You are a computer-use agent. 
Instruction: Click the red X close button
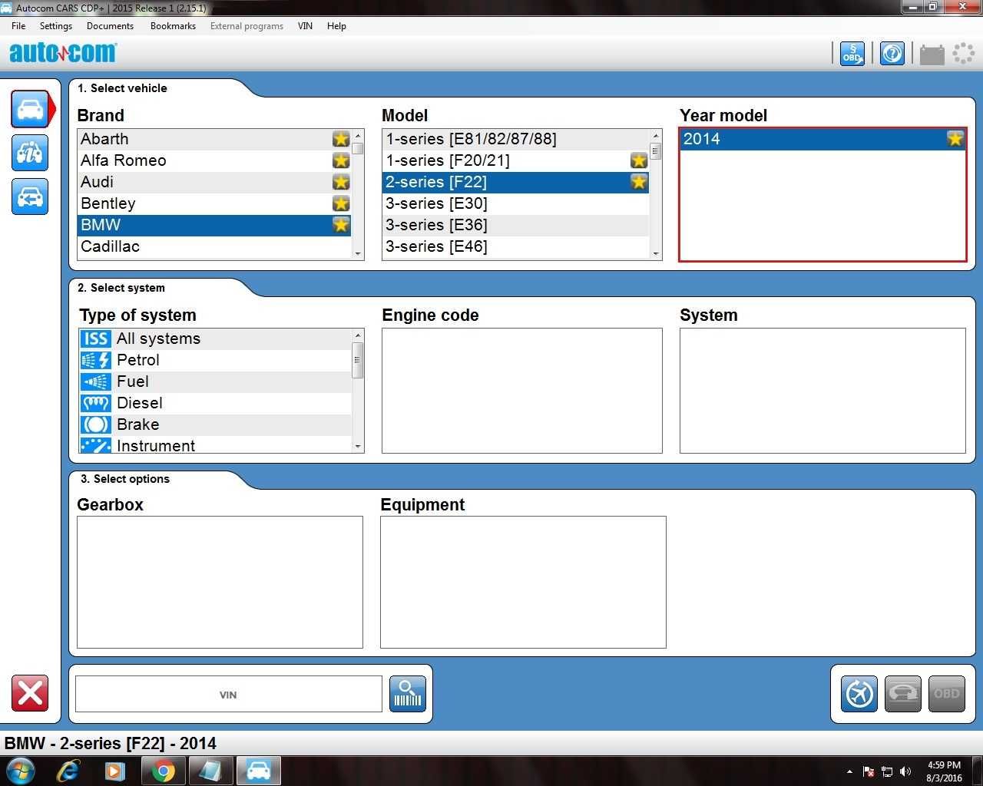[x=30, y=694]
